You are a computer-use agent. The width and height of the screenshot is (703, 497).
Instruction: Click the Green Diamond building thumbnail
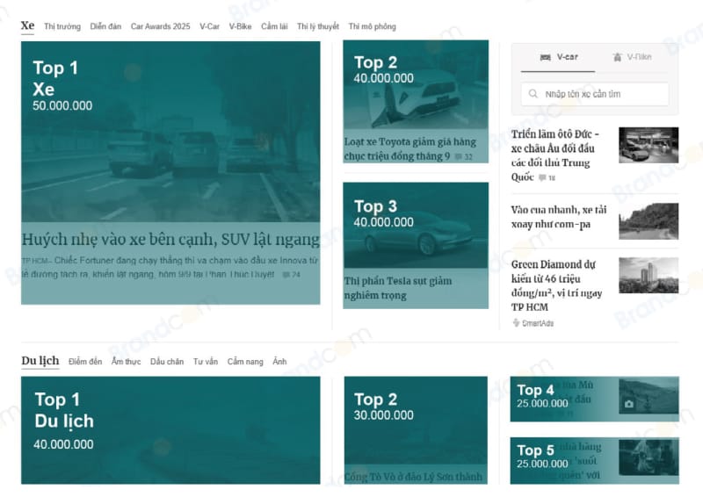coord(649,276)
